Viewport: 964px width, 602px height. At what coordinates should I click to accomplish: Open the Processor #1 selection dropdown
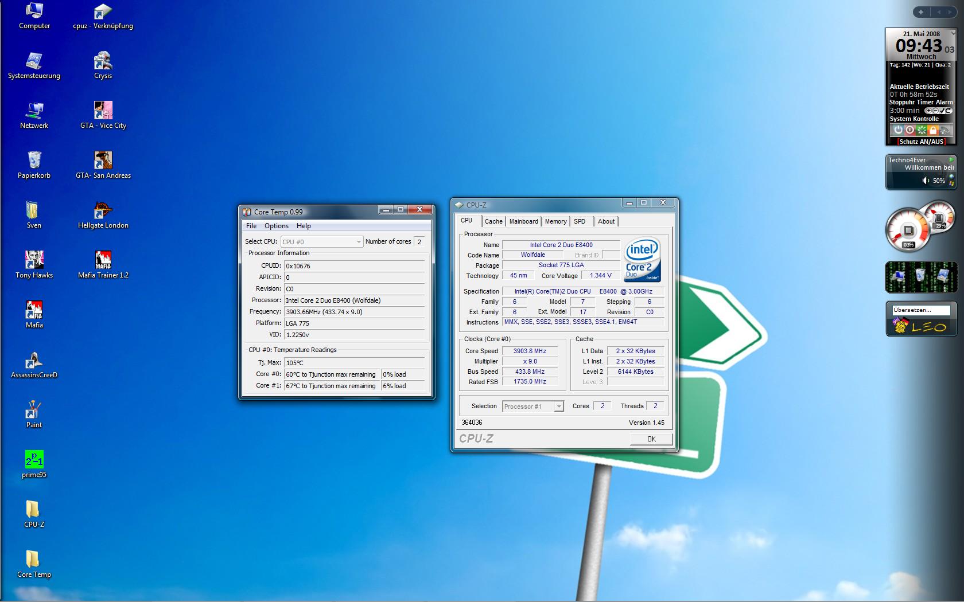pyautogui.click(x=532, y=406)
